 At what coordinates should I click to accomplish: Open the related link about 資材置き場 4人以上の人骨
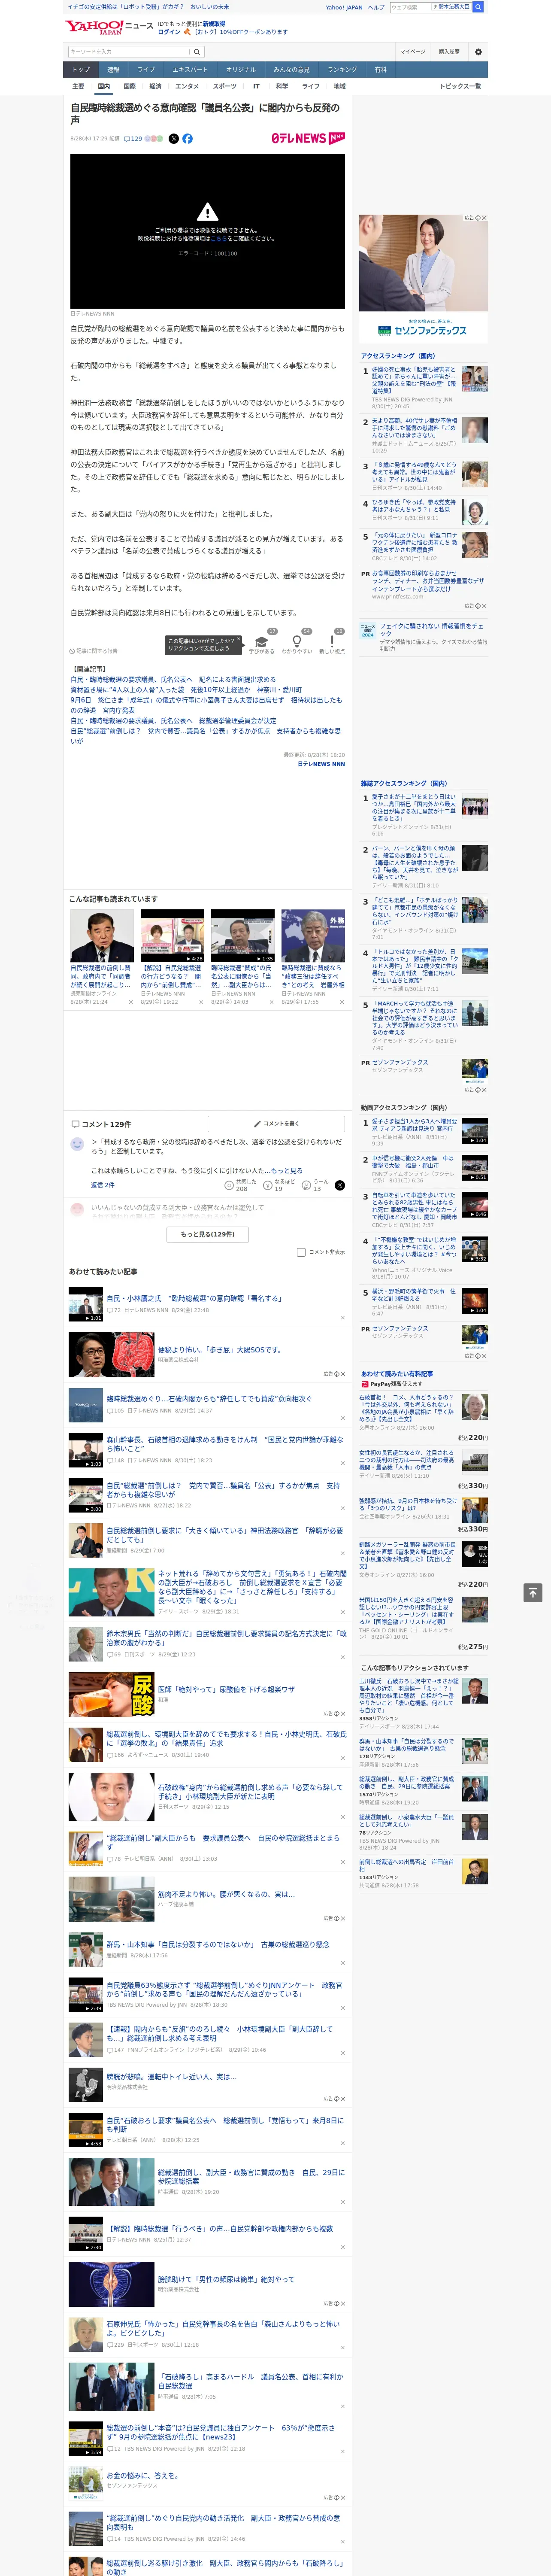185,690
